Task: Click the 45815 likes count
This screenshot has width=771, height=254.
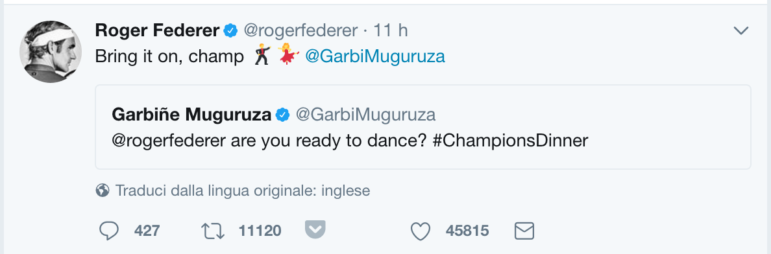Action: (467, 231)
